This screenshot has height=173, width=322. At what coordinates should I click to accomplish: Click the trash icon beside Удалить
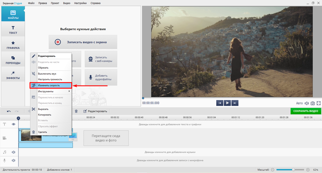pyautogui.click(x=33, y=132)
